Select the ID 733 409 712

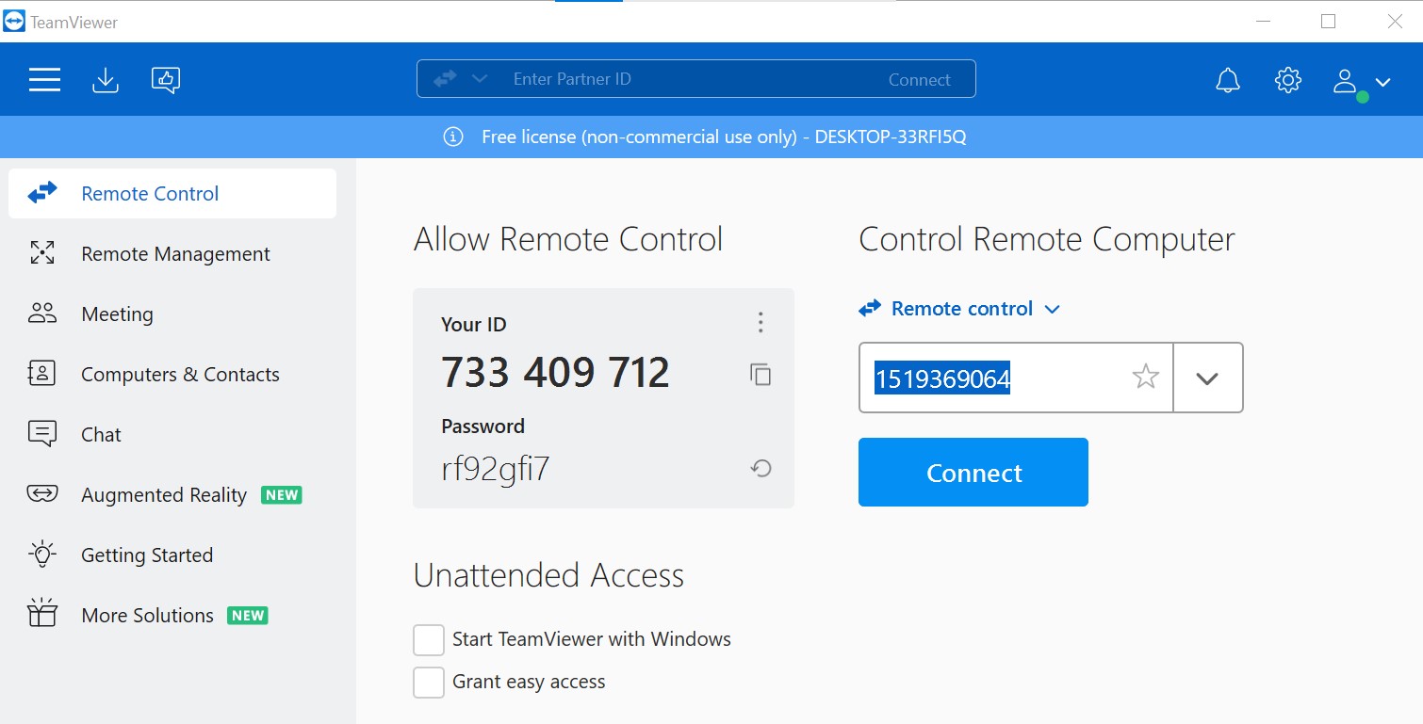pos(556,373)
